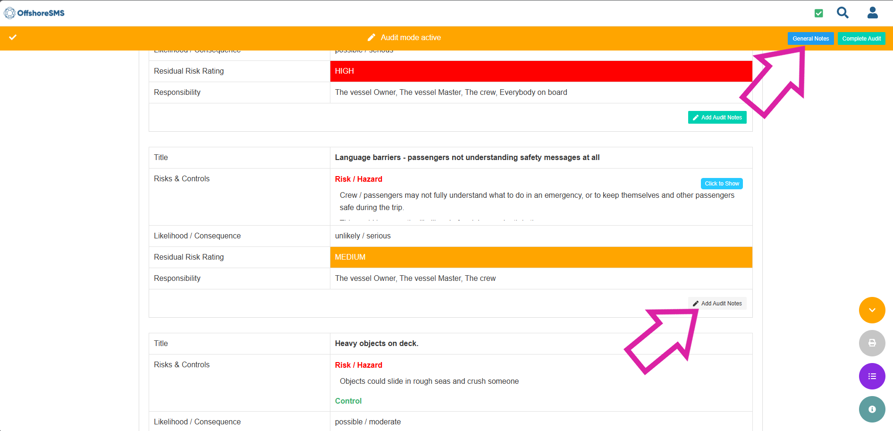Click the green checkbox icon in header
893x431 pixels.
818,13
